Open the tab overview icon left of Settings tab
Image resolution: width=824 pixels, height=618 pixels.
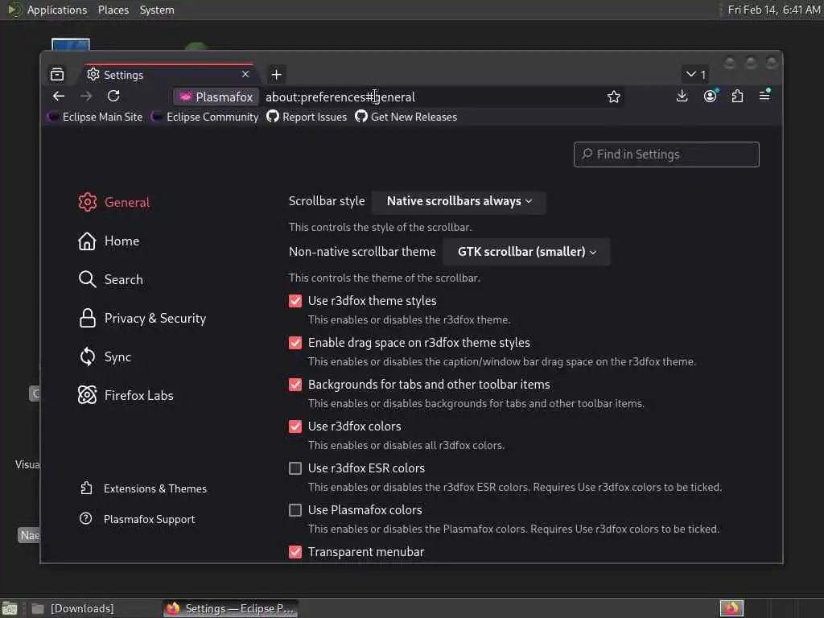57,75
